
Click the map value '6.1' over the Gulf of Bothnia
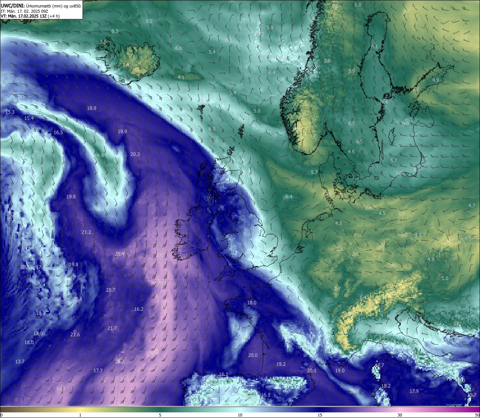pos(375,47)
